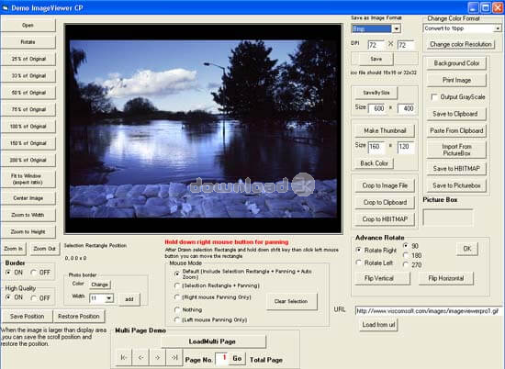Click the Zoom In button
505x369 pixels.
click(x=14, y=249)
